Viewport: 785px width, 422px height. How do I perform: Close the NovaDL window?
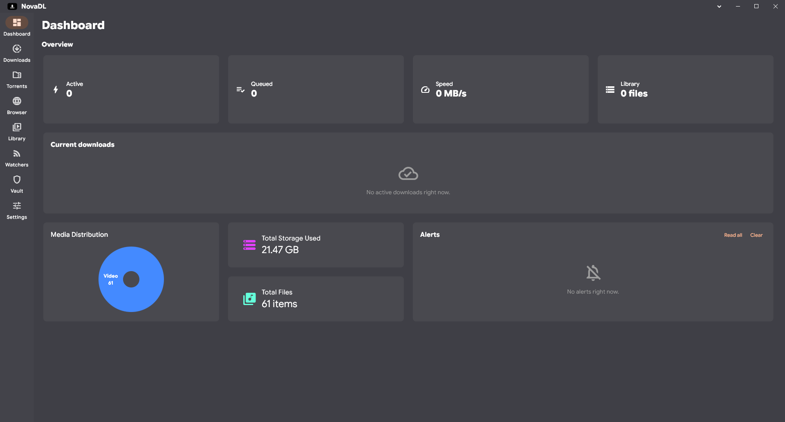pyautogui.click(x=775, y=7)
